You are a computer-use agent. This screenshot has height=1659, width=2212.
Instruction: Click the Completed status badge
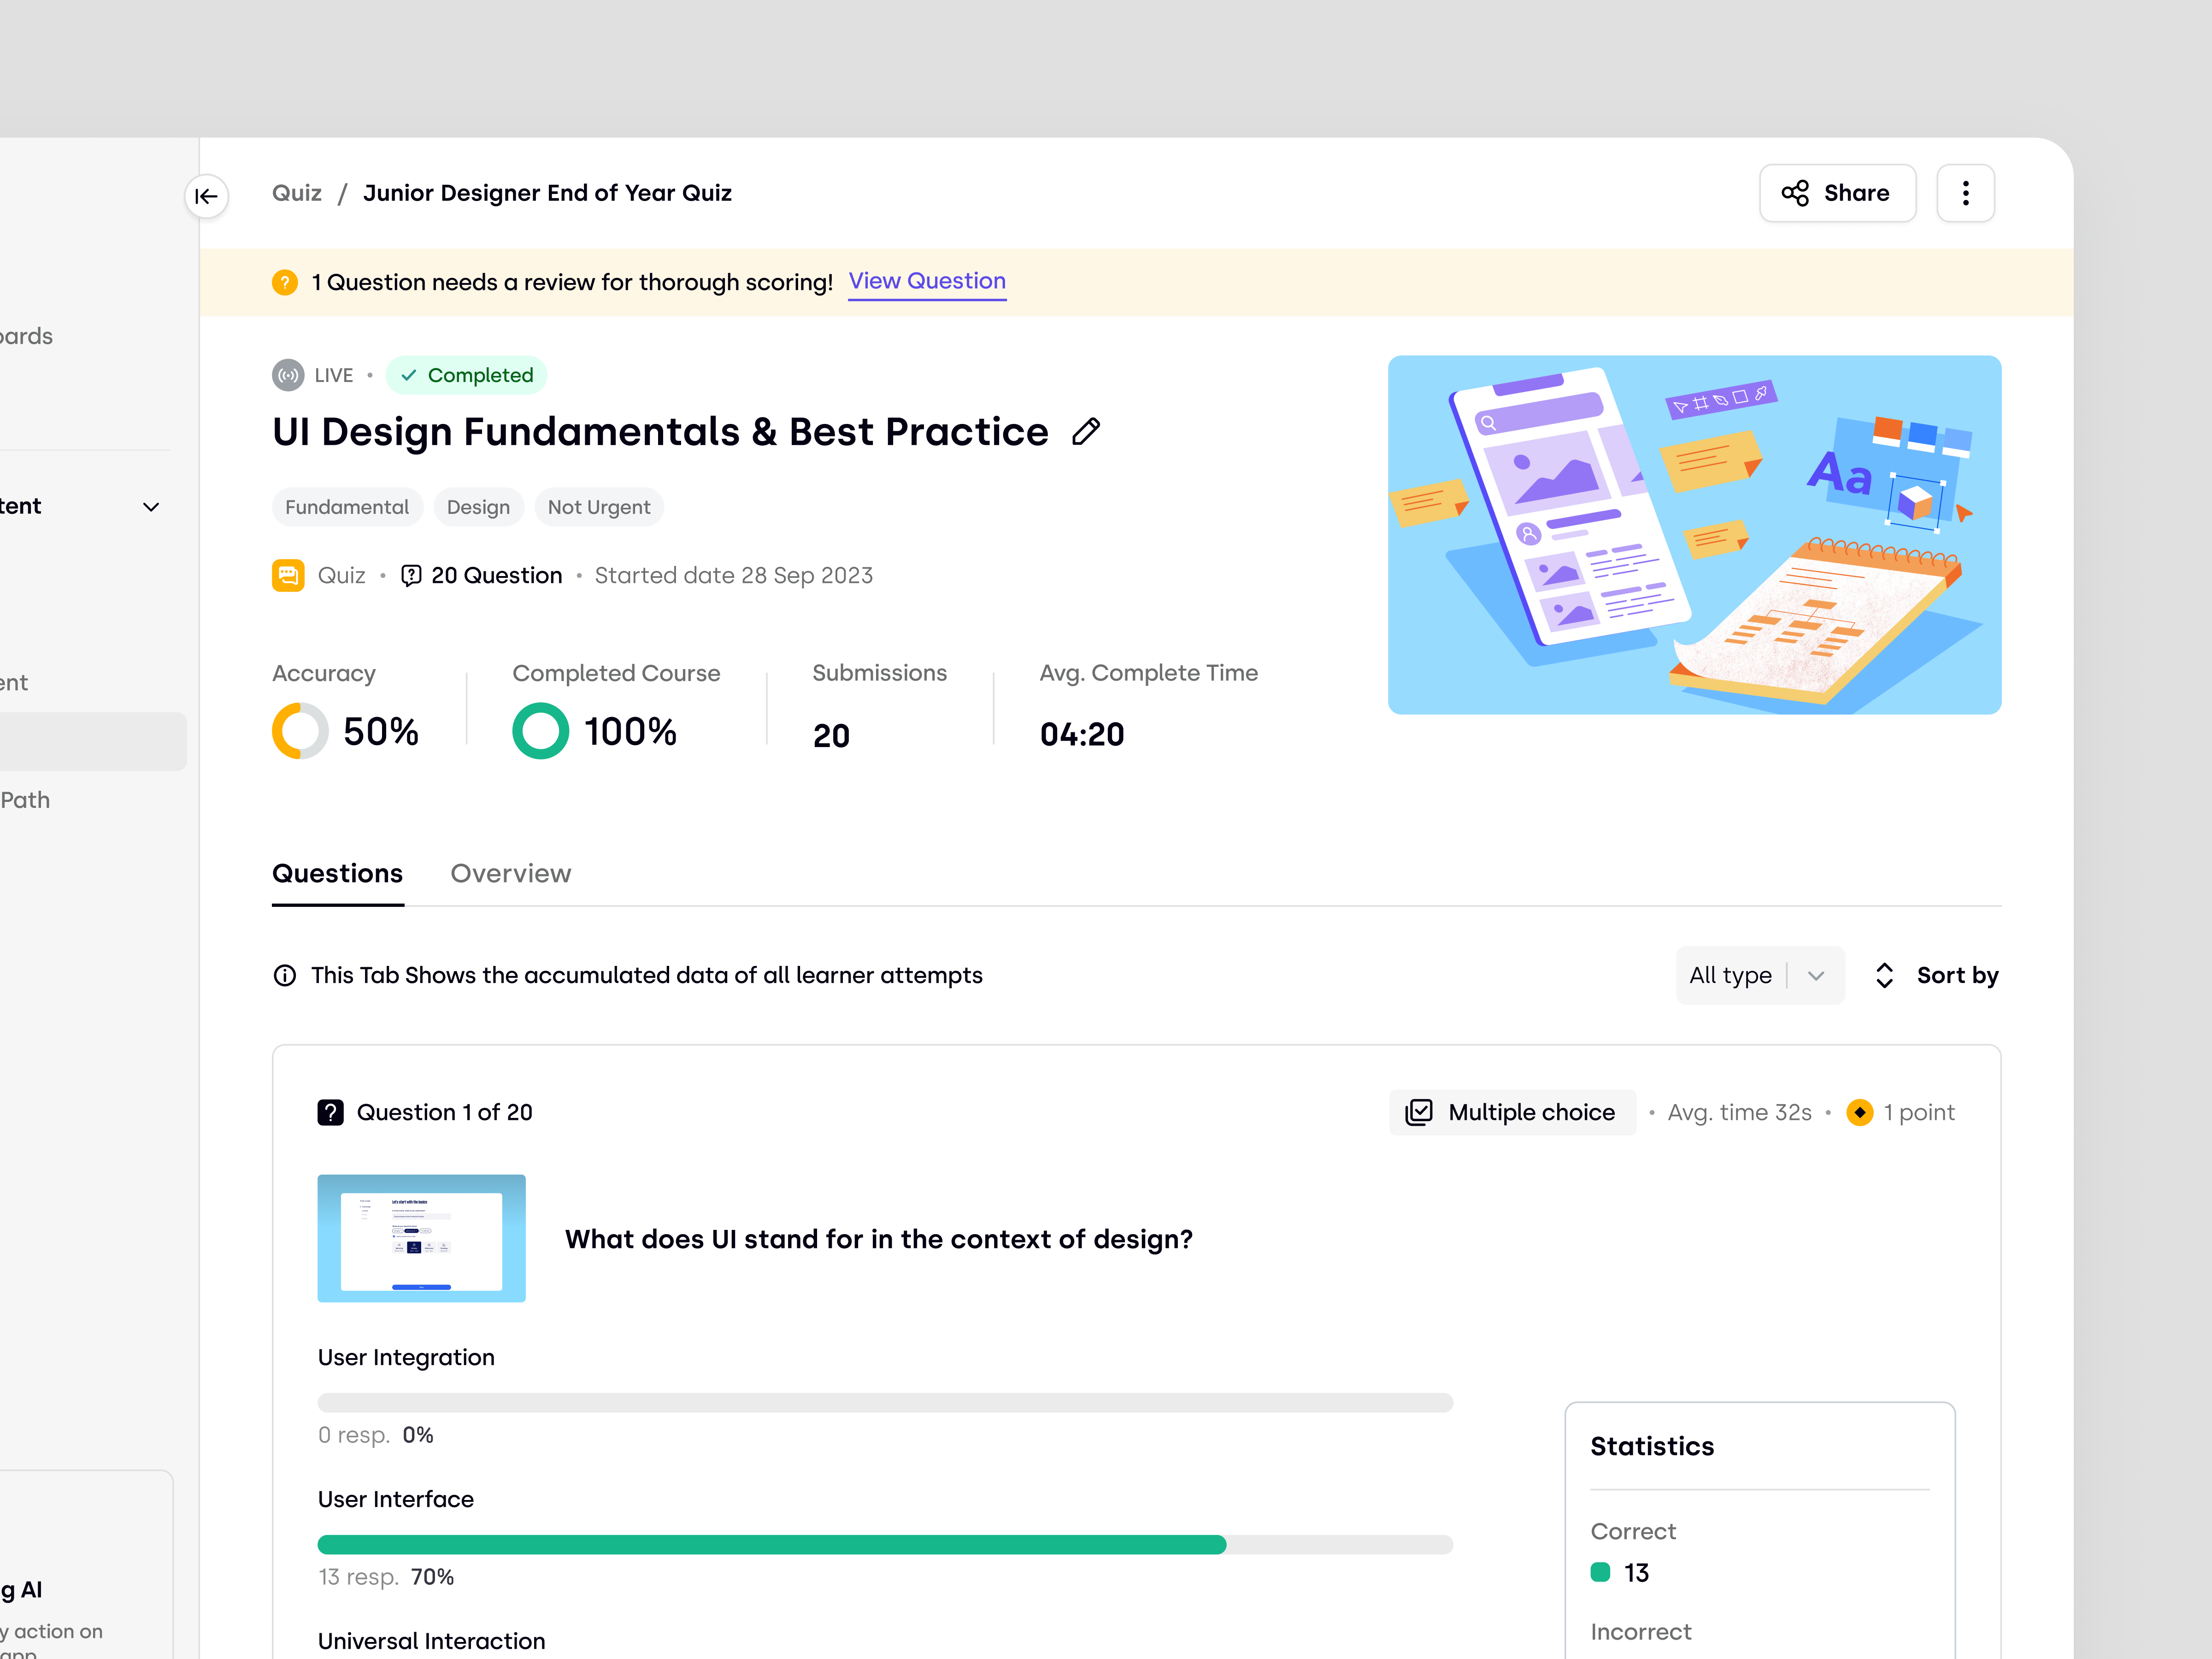467,375
